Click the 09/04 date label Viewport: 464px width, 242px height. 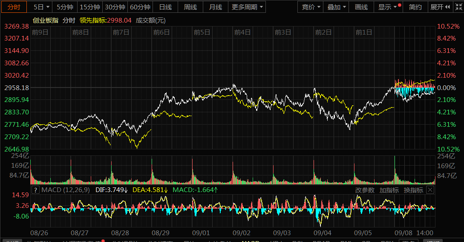[323, 233]
